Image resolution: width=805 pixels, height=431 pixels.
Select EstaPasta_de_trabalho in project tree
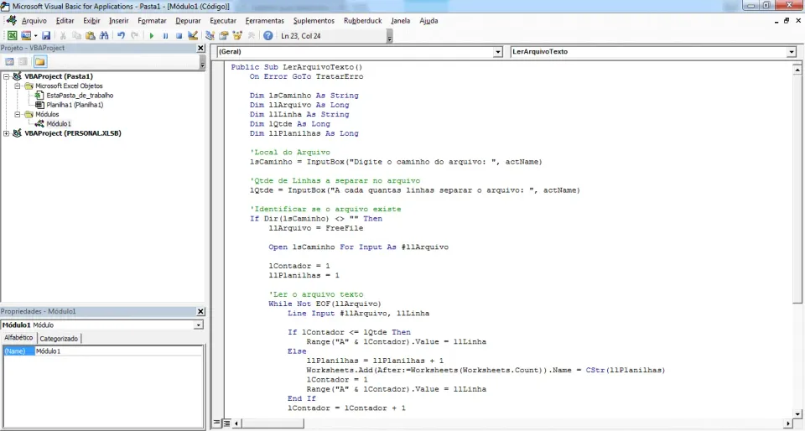pyautogui.click(x=80, y=96)
